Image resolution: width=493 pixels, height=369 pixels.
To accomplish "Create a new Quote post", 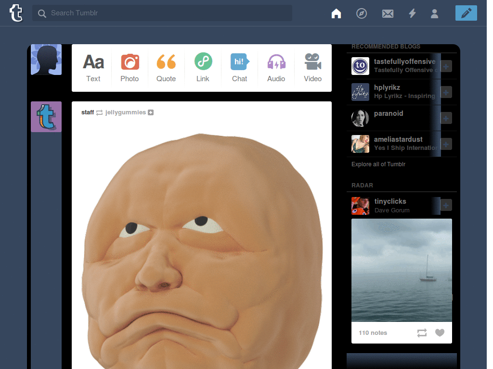I will pyautogui.click(x=166, y=68).
